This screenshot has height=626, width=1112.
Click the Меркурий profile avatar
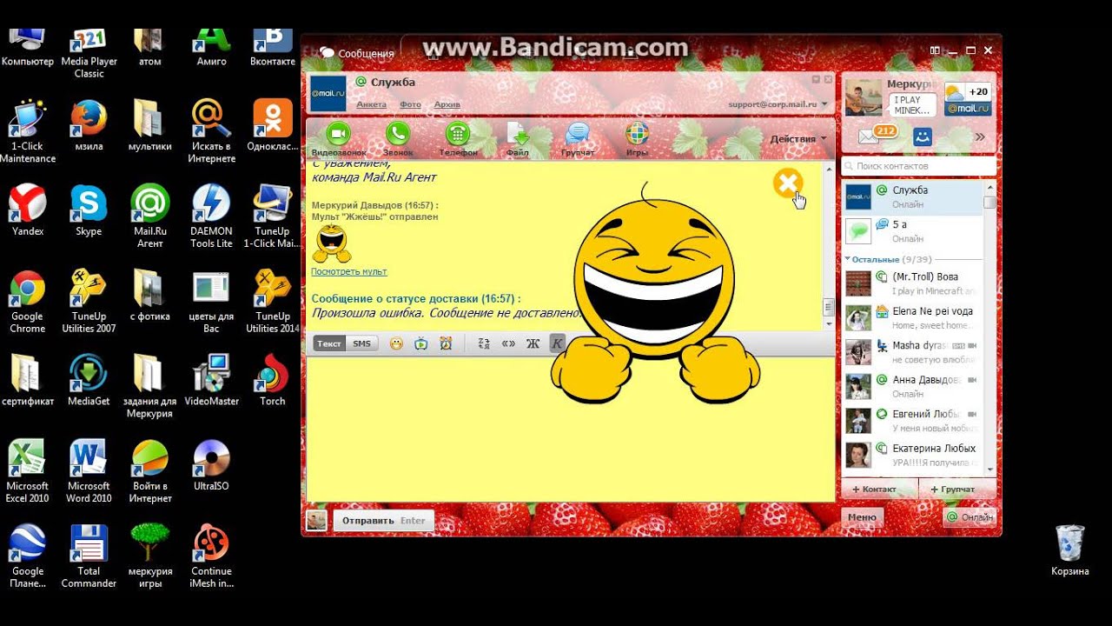(864, 97)
